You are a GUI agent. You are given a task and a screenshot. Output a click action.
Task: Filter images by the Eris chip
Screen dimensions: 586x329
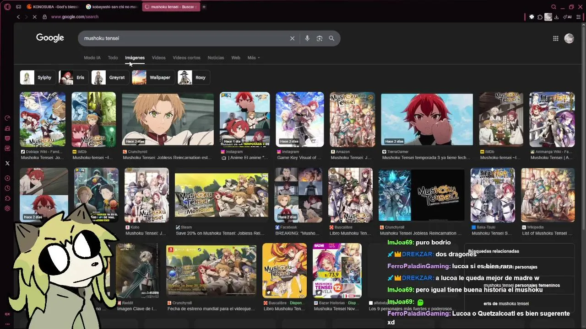coord(73,78)
